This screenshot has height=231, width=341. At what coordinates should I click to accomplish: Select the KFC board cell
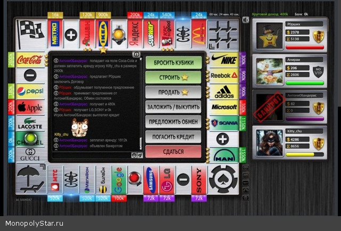tap(167, 34)
